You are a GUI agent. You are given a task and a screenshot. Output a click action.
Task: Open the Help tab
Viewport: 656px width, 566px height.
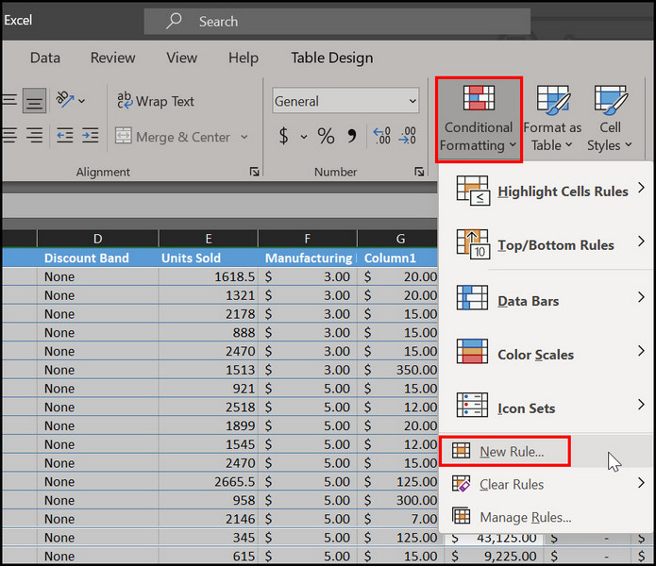244,58
